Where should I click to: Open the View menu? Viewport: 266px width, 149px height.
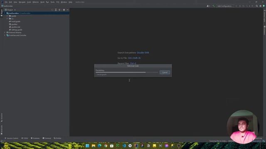coord(15,2)
